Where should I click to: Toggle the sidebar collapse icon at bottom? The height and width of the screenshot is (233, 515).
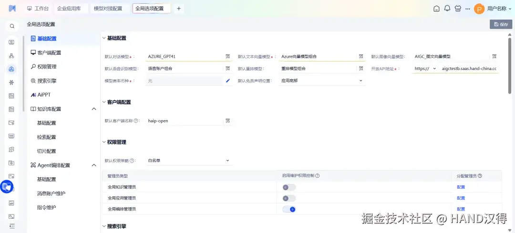click(x=12, y=226)
